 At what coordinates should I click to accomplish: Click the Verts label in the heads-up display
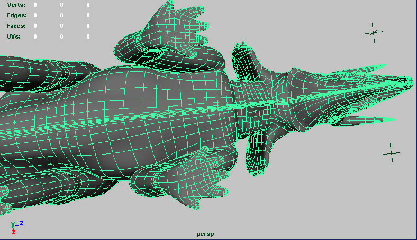point(16,5)
